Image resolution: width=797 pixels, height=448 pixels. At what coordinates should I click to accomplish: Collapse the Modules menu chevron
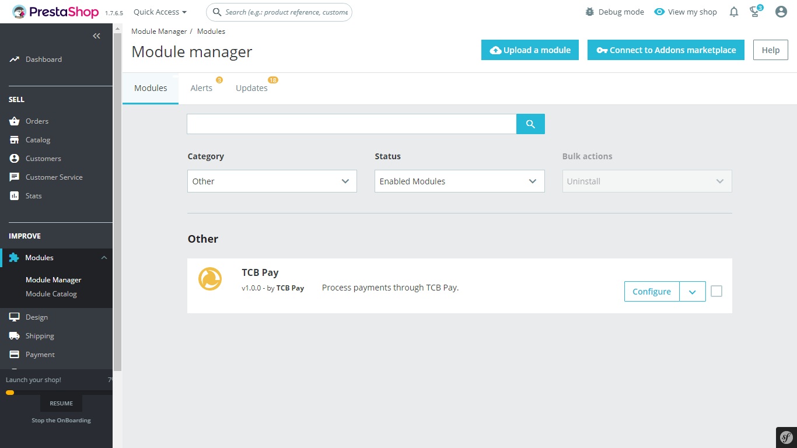tap(104, 258)
